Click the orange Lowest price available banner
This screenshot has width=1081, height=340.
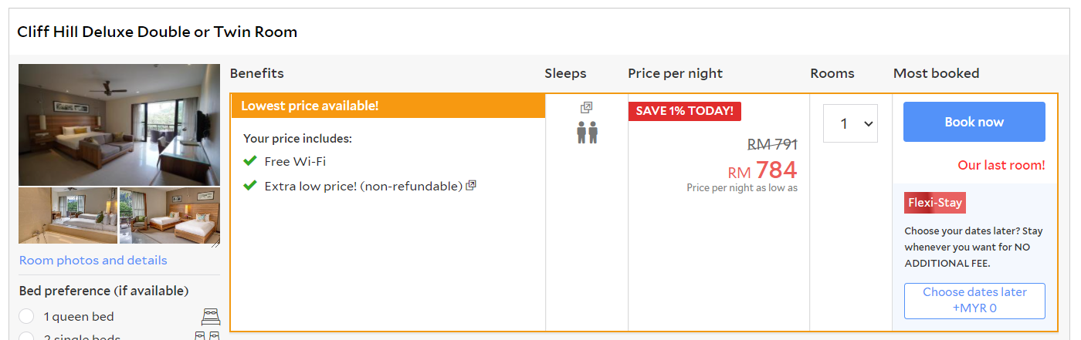388,106
